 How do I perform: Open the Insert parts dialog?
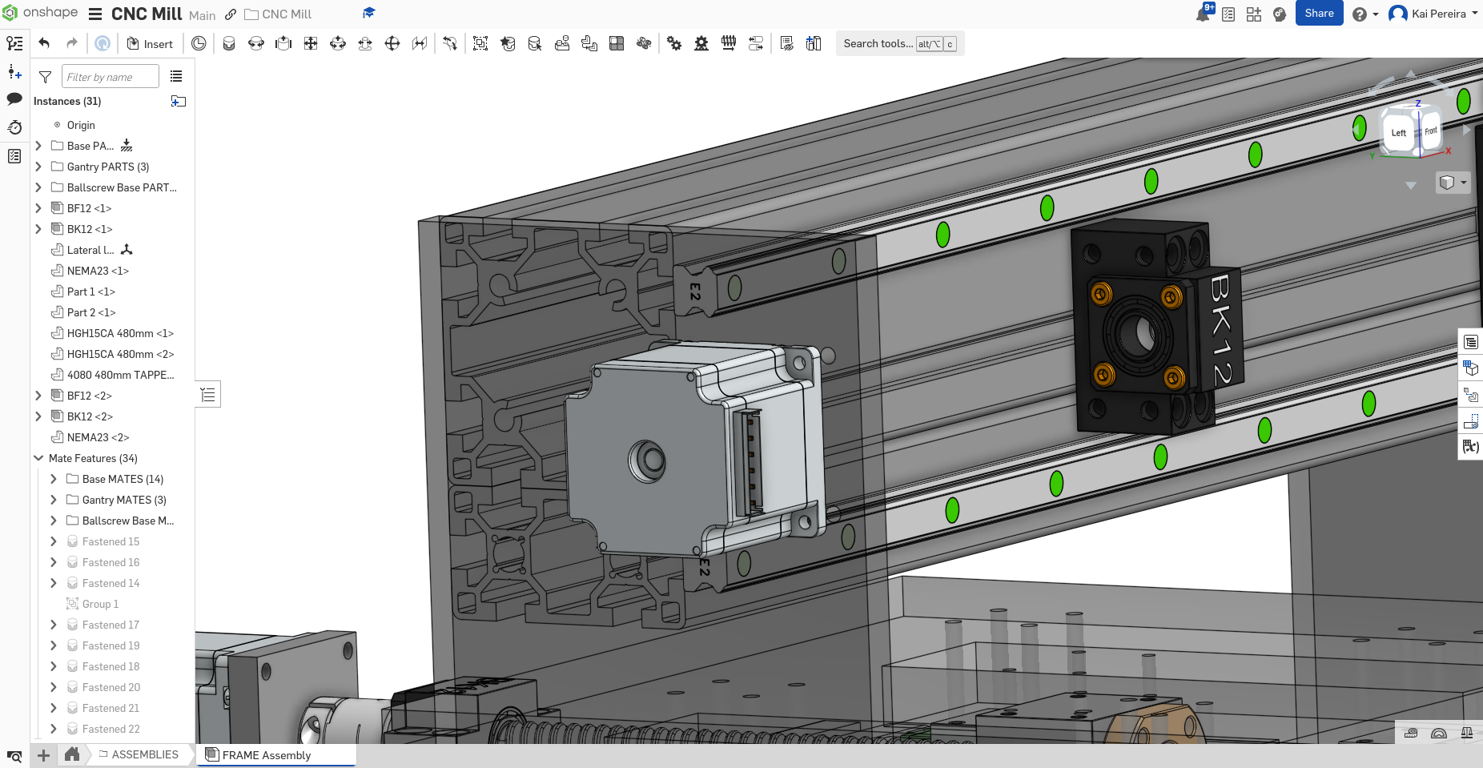point(150,43)
